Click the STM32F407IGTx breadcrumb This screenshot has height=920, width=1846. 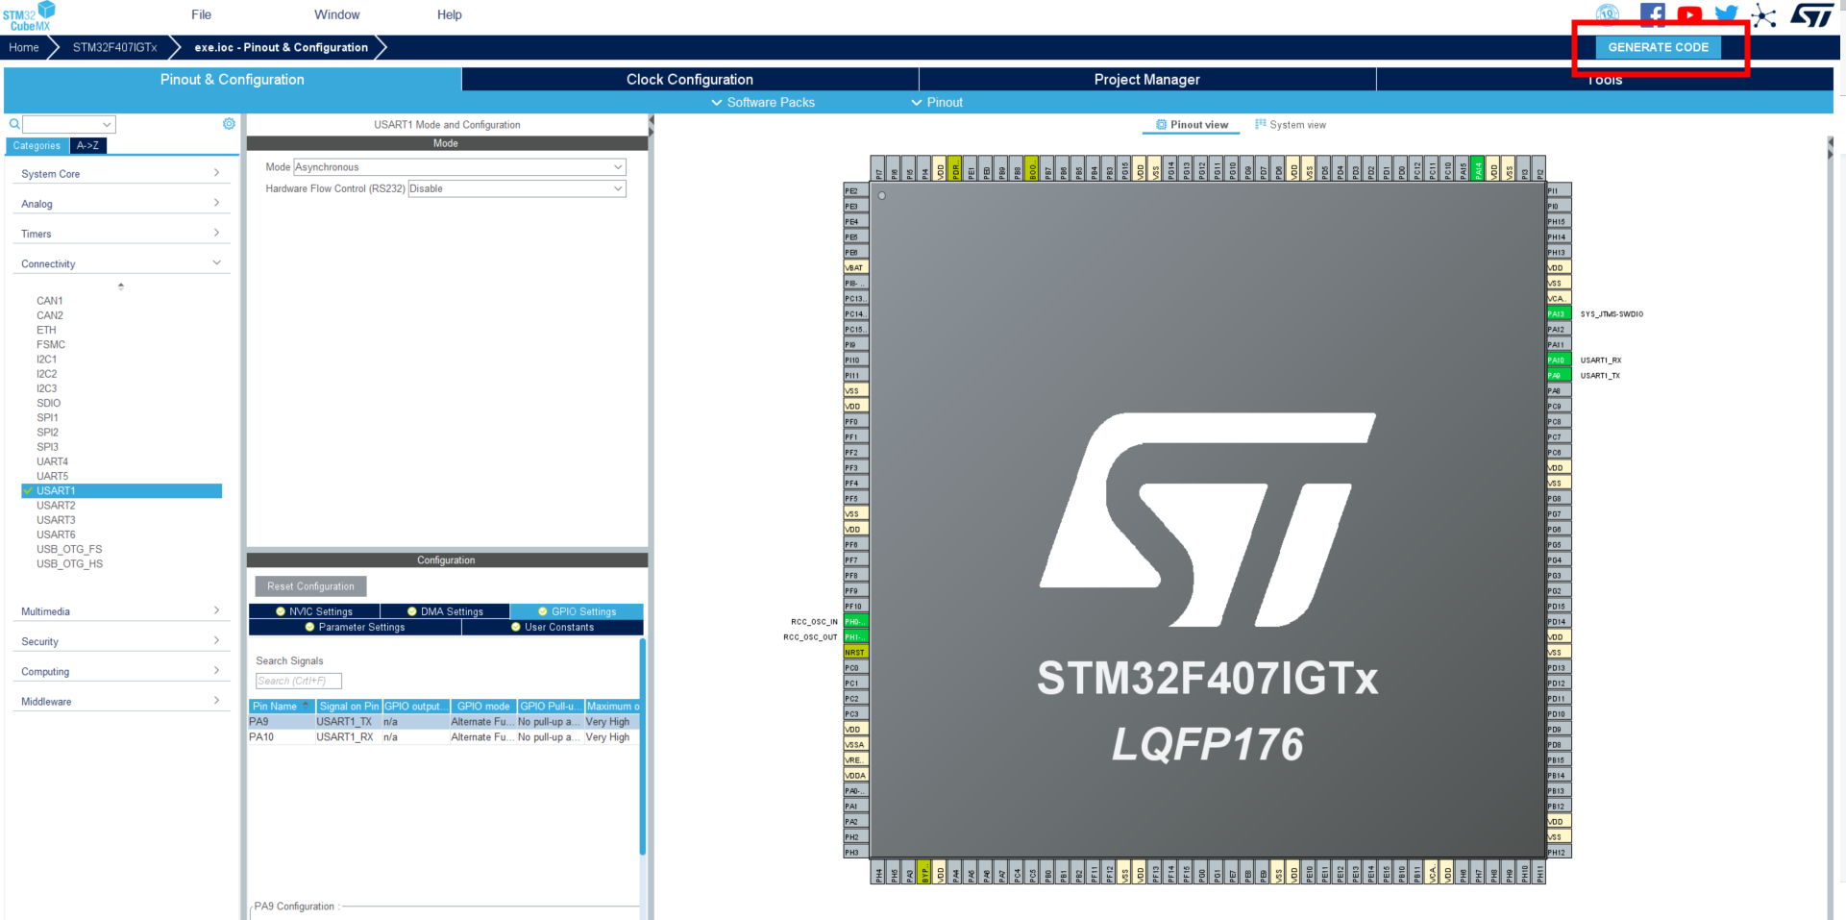pos(114,47)
